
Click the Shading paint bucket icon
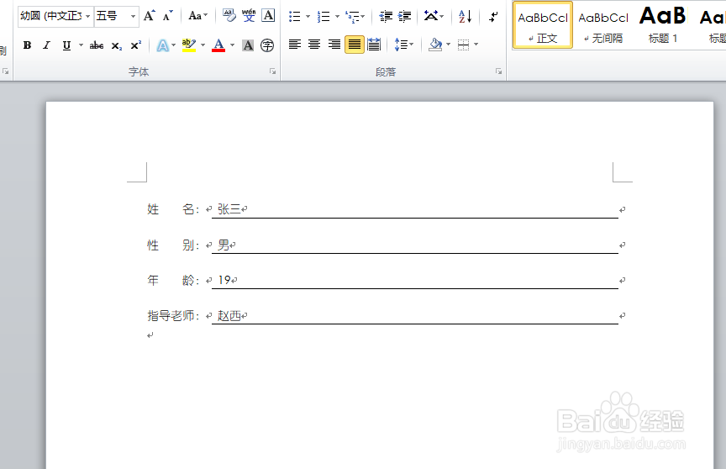click(435, 45)
